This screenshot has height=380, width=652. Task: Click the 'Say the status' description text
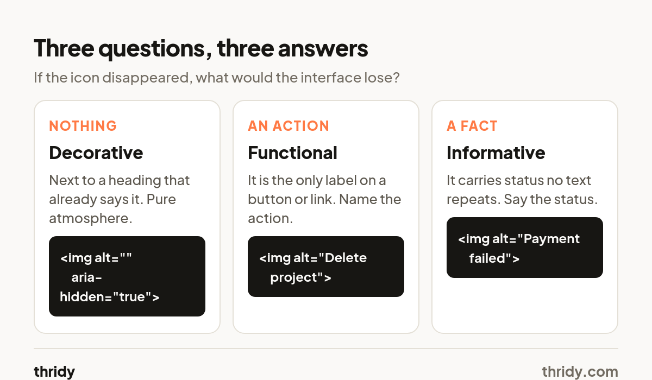click(x=522, y=190)
